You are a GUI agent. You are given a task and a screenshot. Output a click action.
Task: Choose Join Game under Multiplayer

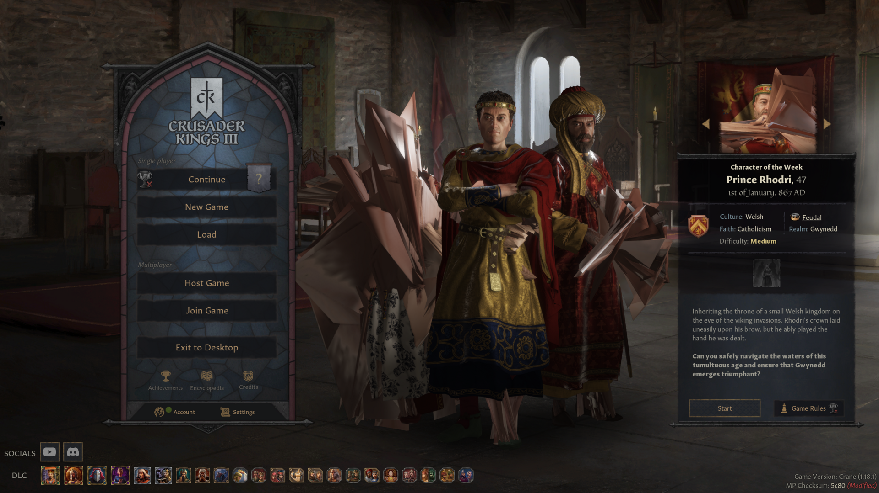pos(206,311)
